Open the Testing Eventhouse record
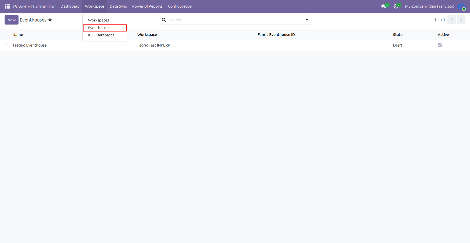The width and height of the screenshot is (470, 243). 30,45
